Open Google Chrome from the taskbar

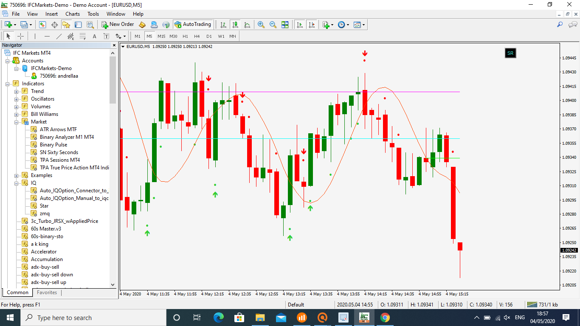pos(385,318)
